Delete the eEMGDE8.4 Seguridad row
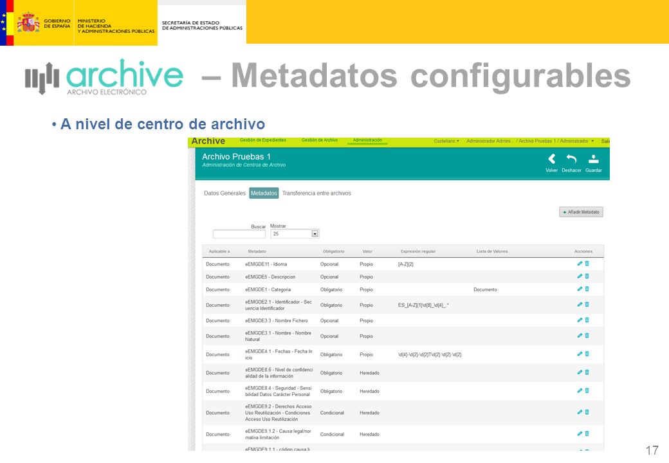Viewport: 669px width, 463px height. click(x=587, y=390)
